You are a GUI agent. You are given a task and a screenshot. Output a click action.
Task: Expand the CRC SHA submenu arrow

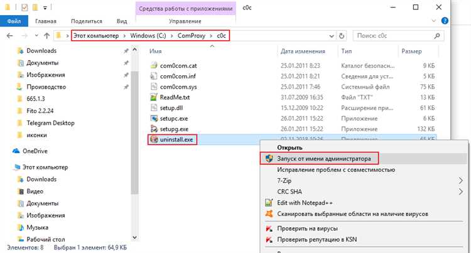click(461, 191)
